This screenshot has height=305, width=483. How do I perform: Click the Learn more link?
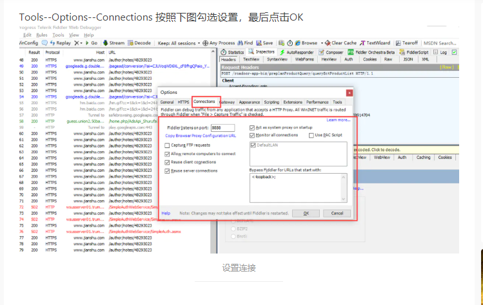(338, 120)
